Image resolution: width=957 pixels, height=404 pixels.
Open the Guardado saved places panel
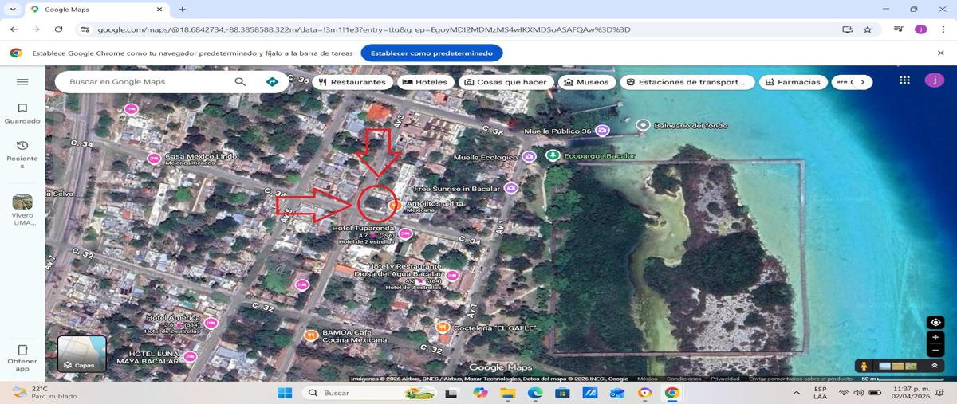pos(22,113)
